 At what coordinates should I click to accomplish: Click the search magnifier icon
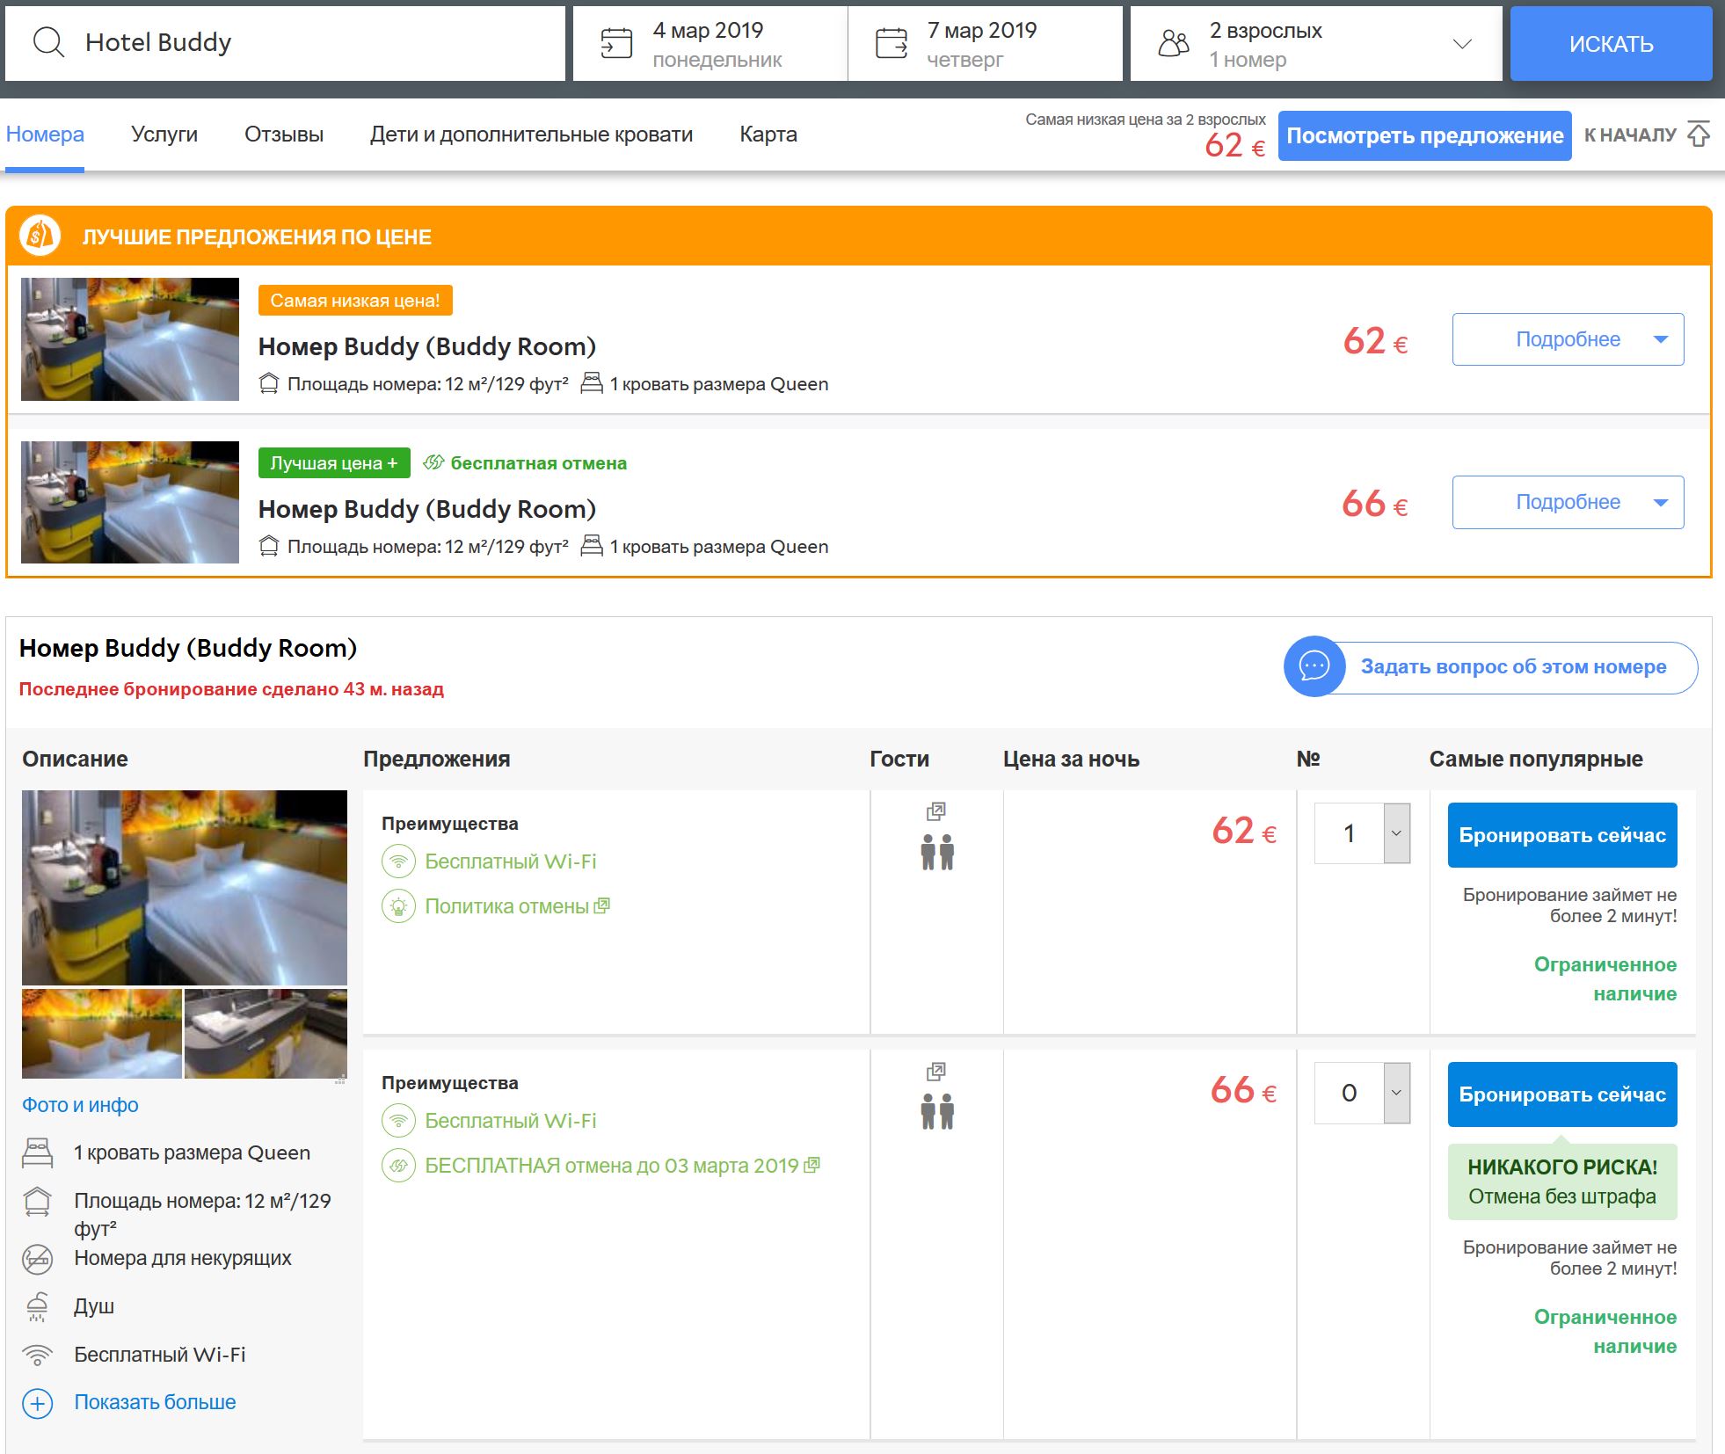pyautogui.click(x=48, y=42)
